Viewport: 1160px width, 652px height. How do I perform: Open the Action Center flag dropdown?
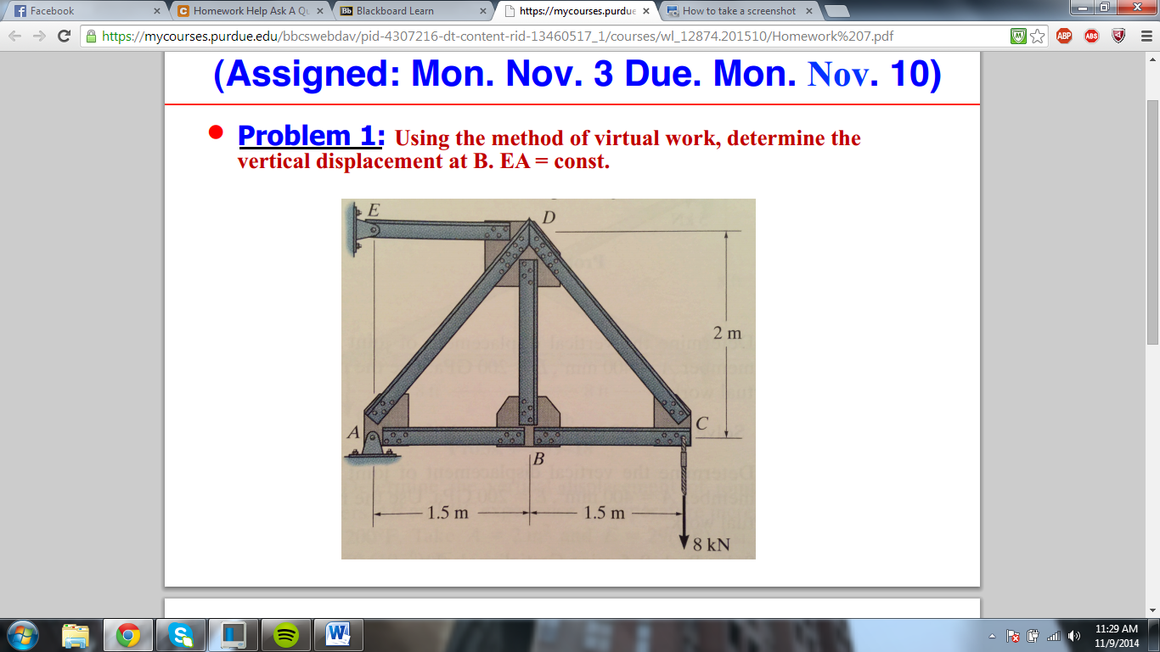[x=1012, y=635]
